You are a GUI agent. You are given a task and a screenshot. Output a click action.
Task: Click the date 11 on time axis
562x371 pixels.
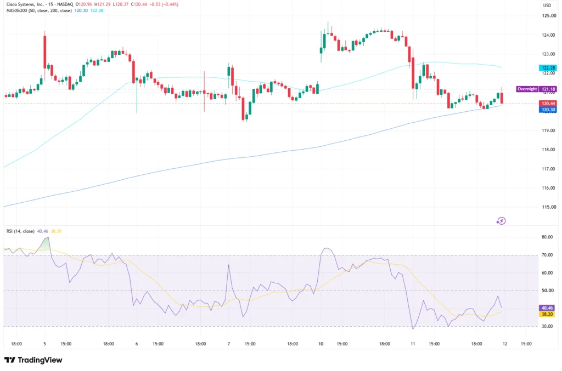pos(413,344)
